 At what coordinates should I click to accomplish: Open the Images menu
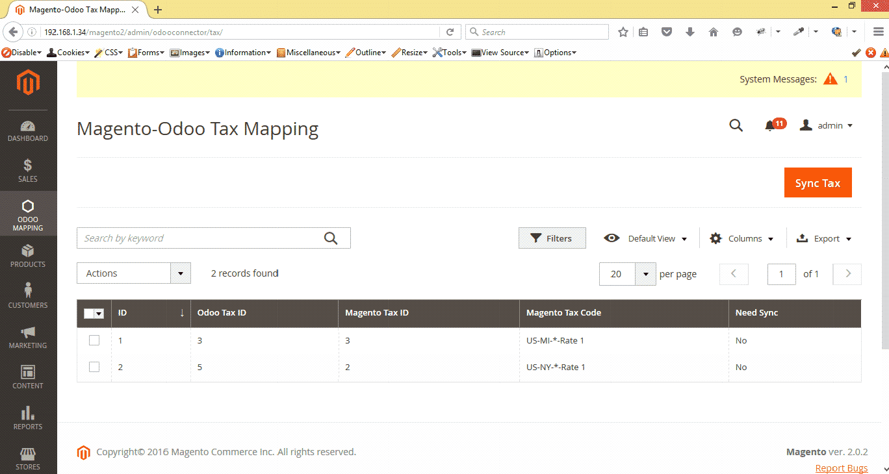coord(190,53)
